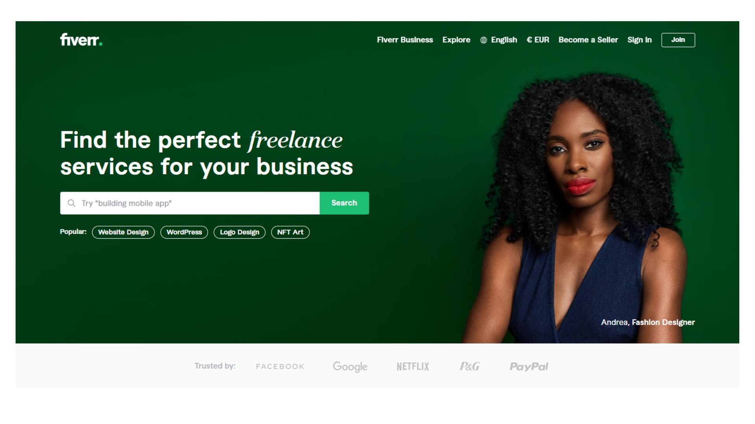Focus the "building mobile app" search field
Screen dimensions: 755x424
pos(190,203)
